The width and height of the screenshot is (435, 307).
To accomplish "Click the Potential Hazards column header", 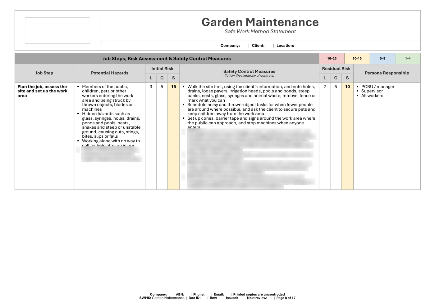I will (x=110, y=73).
